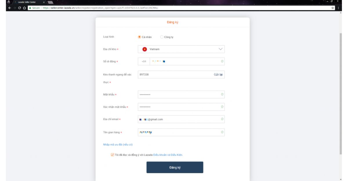Click the password field green checkmark
This screenshot has width=348, height=181.
pos(222,94)
